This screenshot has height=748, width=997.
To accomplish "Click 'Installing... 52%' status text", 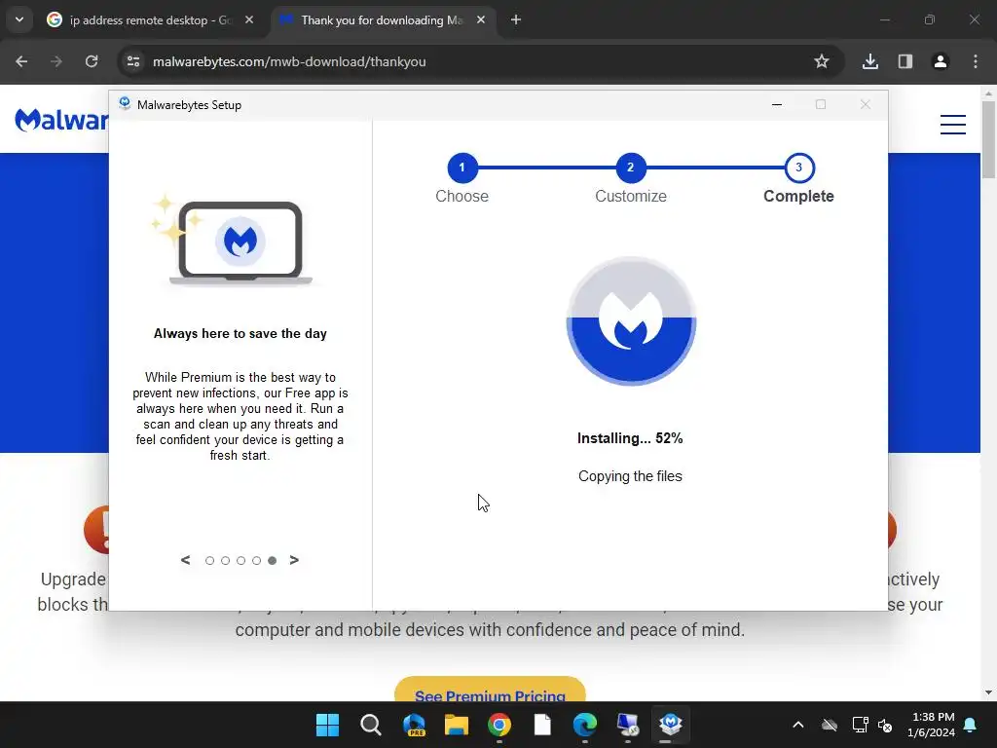I will click(630, 438).
